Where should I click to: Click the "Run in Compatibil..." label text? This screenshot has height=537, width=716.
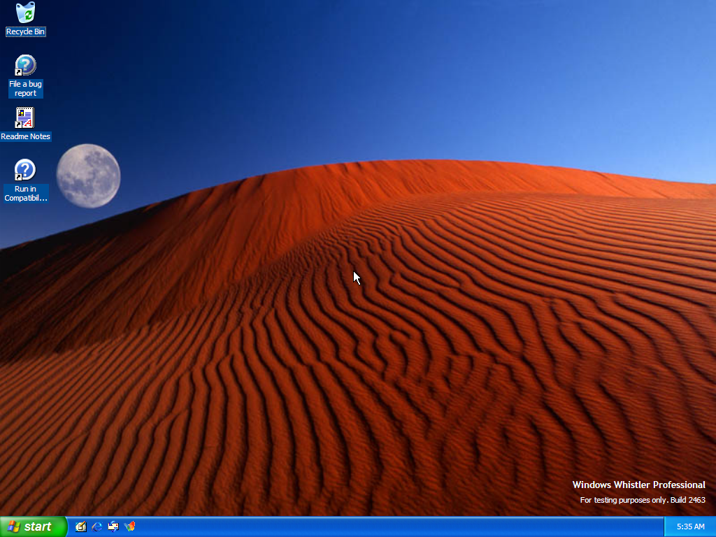pos(25,194)
